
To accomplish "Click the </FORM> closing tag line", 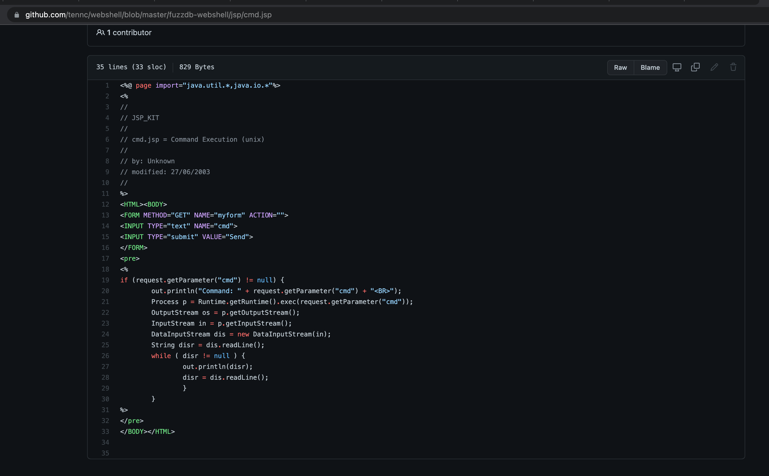I will (133, 247).
